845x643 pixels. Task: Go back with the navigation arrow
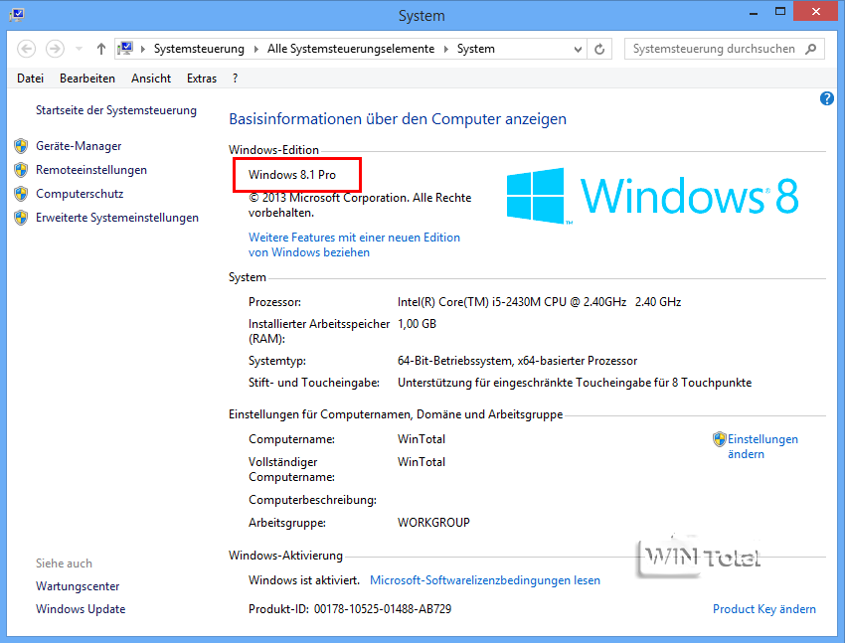(27, 49)
